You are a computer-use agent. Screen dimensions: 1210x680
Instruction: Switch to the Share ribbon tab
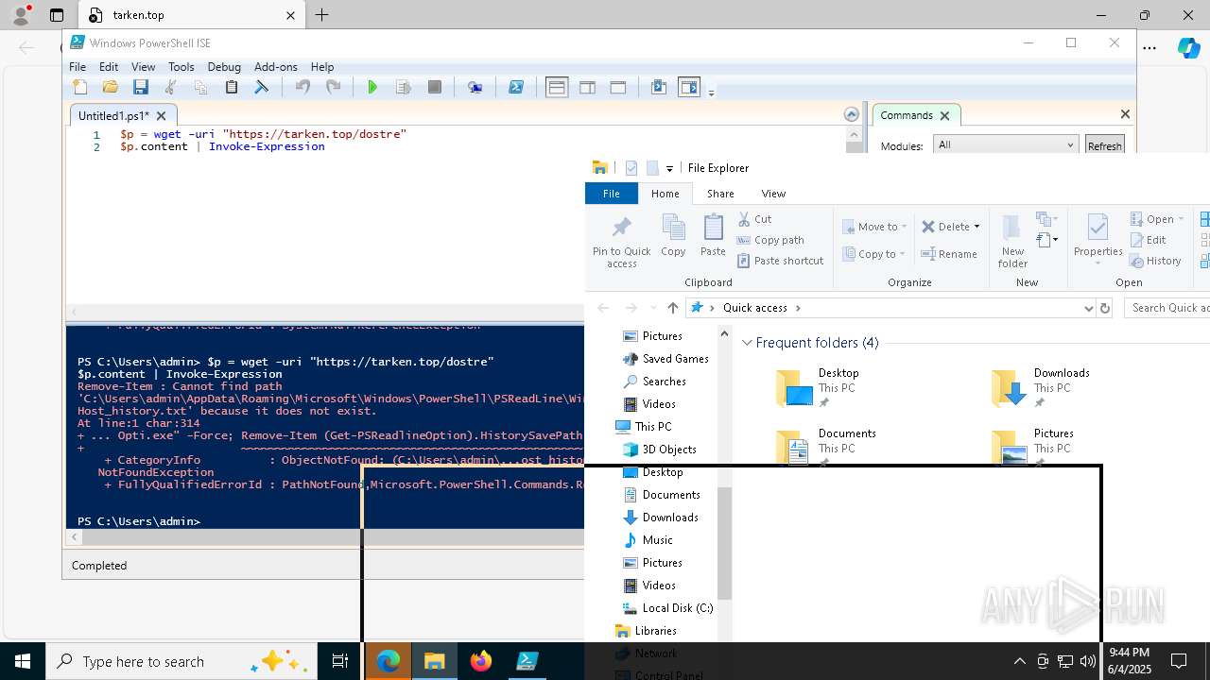pos(720,194)
